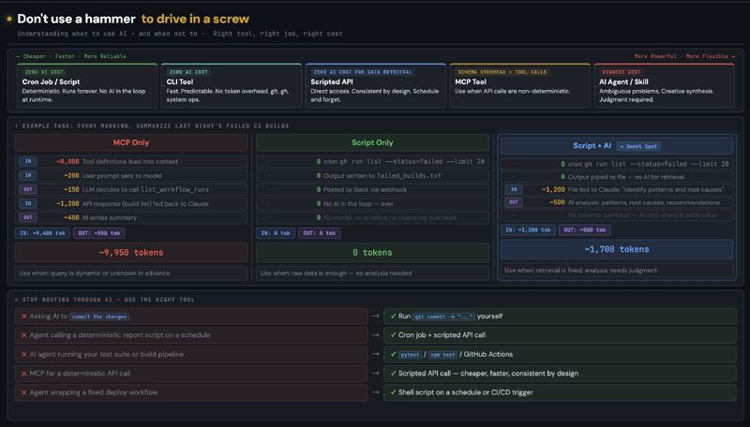Open the 'Scripted API' card
The width and height of the screenshot is (750, 427).
(376, 85)
